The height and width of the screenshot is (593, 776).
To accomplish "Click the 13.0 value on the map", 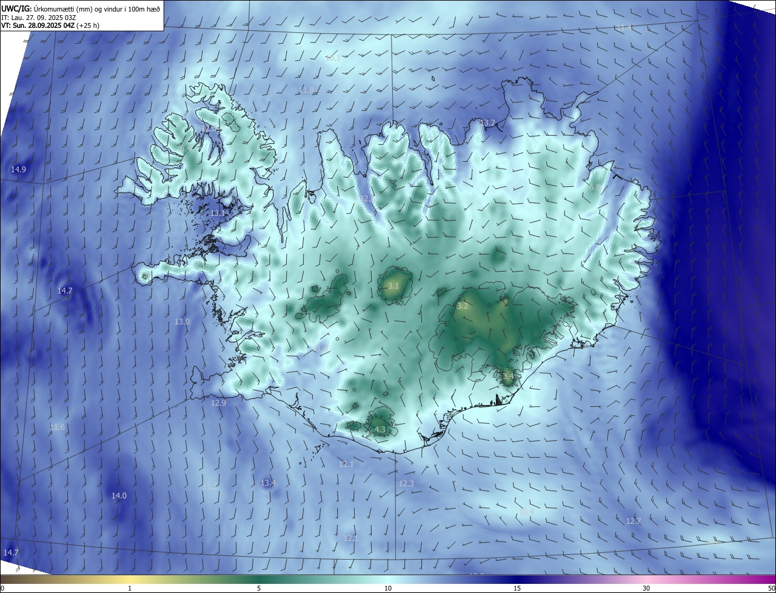I will (182, 321).
